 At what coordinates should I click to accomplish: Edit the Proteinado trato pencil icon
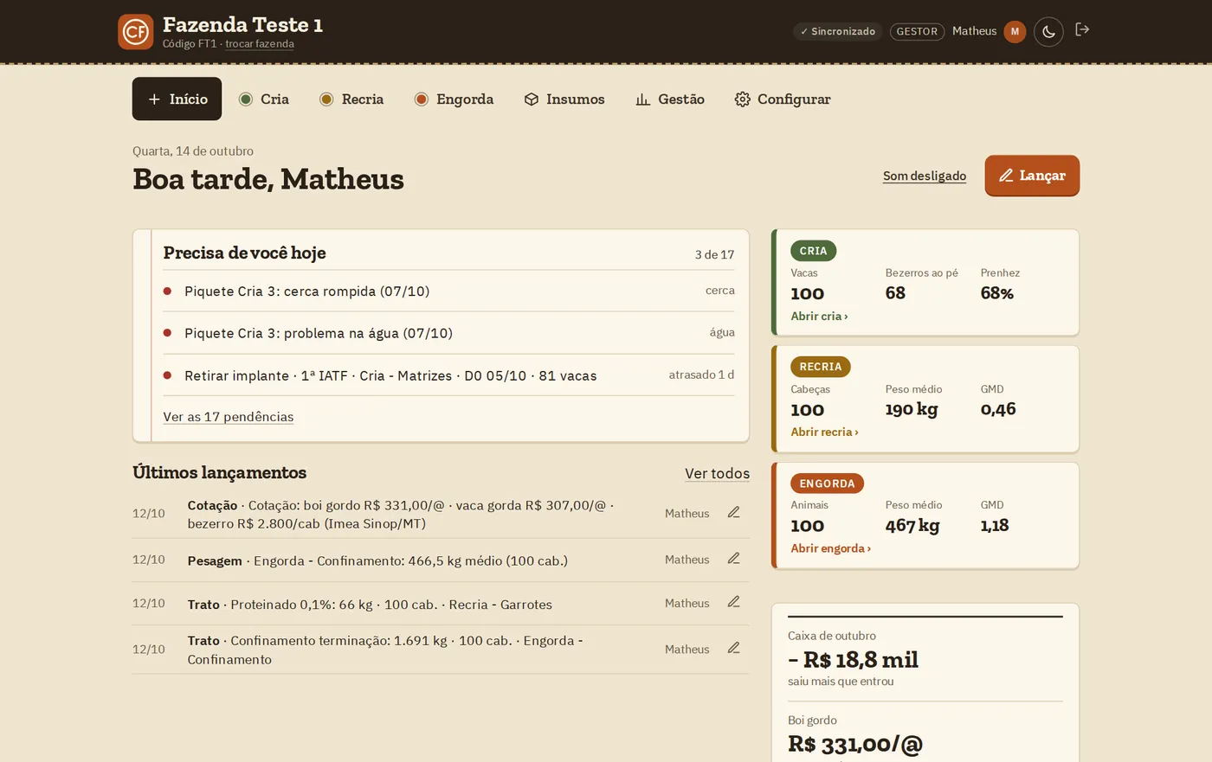coord(733,602)
